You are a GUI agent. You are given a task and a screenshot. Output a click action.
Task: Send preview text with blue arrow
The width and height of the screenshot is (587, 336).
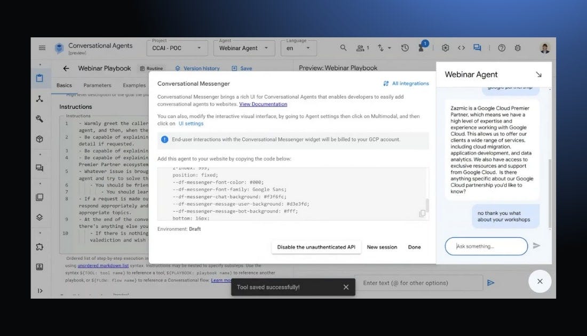(x=490, y=283)
